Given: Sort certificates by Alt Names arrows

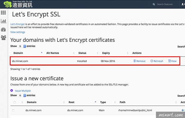Looking at the screenshot, I should [x=74, y=53].
